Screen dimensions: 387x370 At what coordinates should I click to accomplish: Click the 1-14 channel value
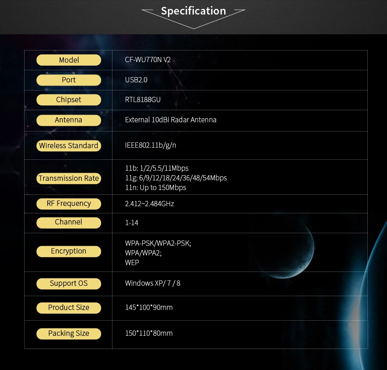coord(131,223)
